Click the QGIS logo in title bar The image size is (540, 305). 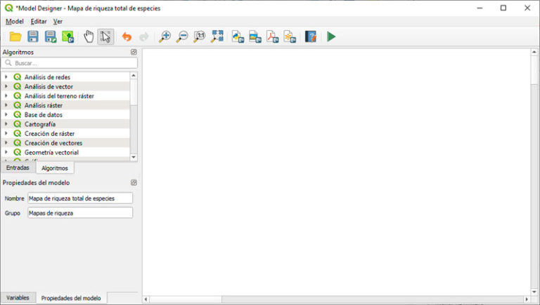click(x=8, y=8)
